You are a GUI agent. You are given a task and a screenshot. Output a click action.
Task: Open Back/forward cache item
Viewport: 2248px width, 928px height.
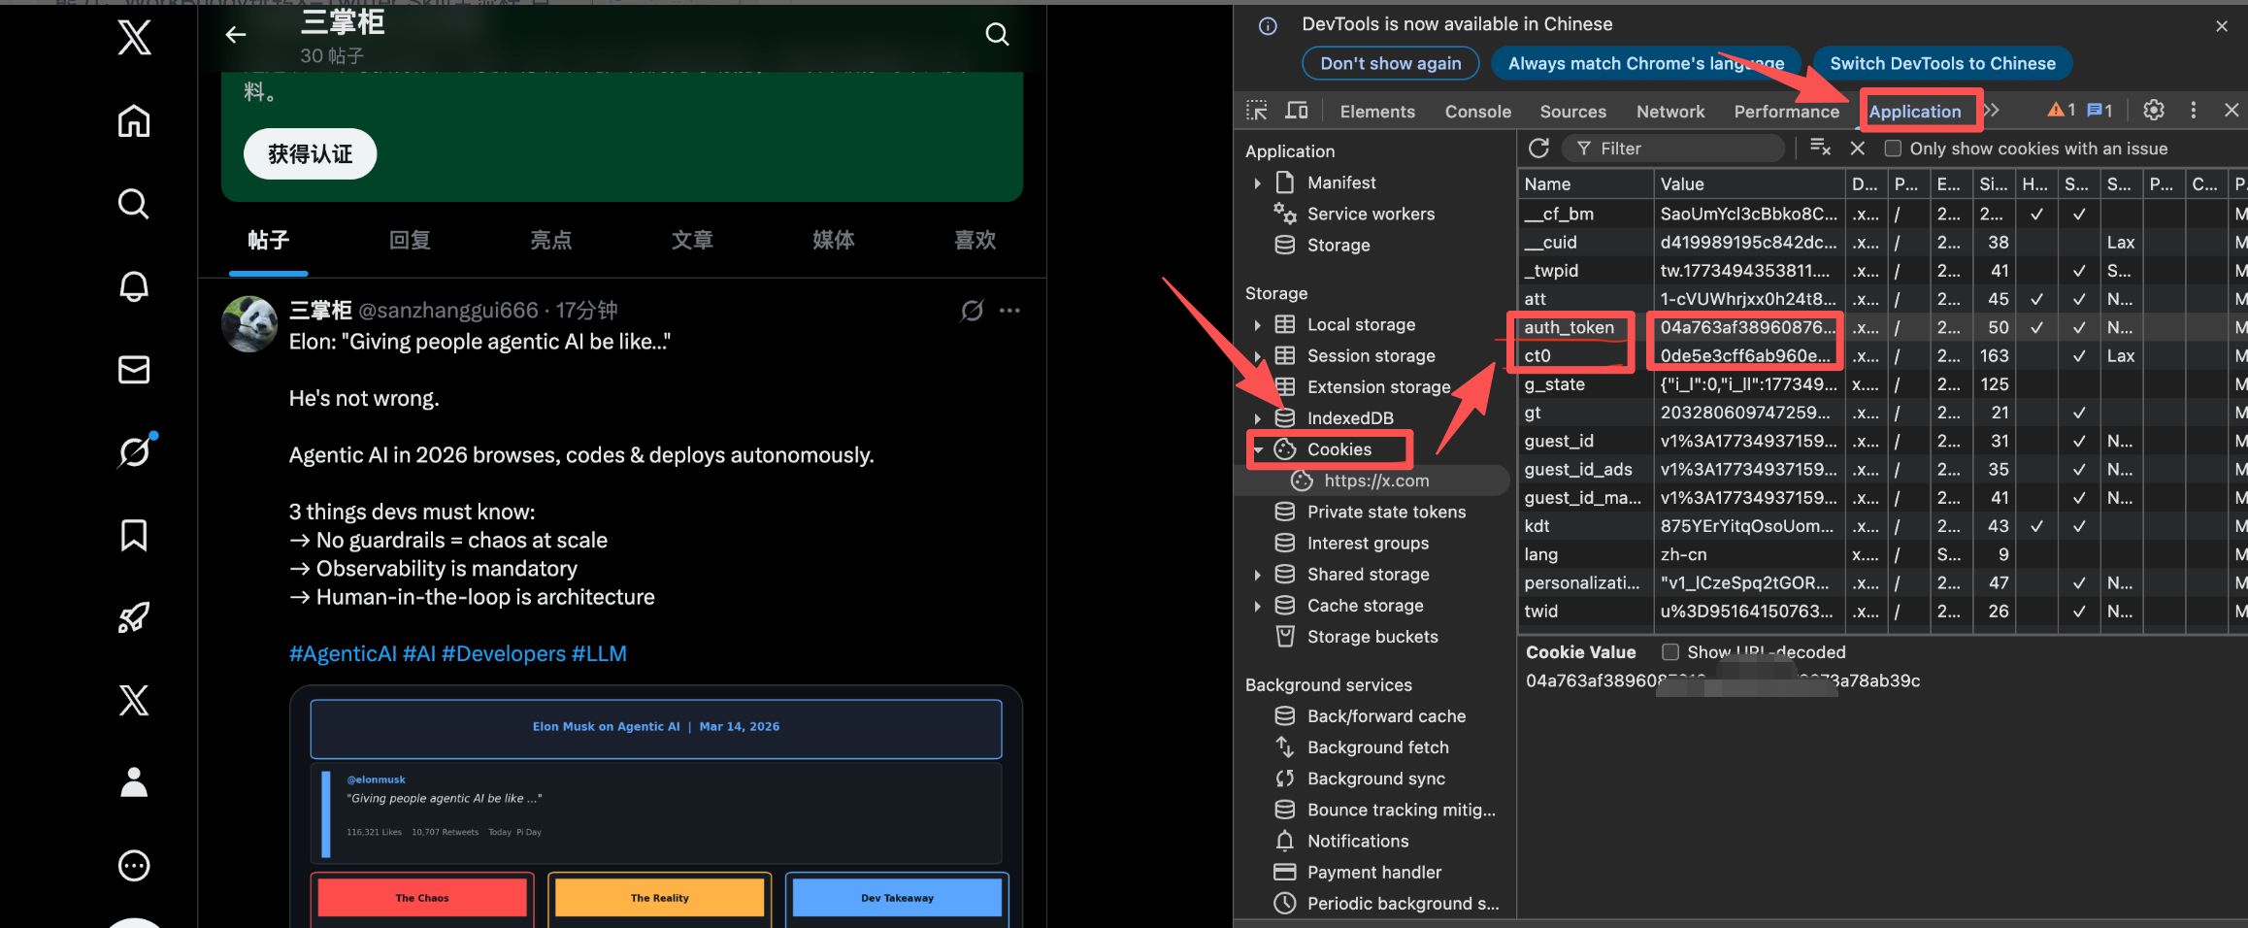pyautogui.click(x=1386, y=716)
